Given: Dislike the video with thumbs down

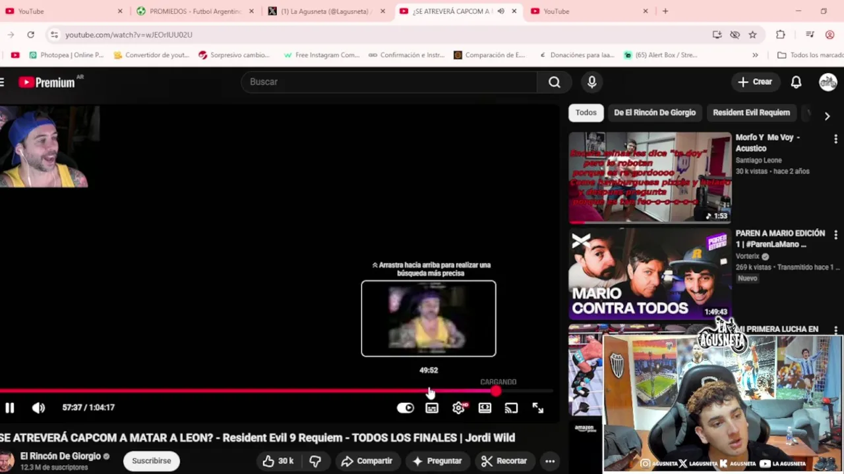Looking at the screenshot, I should (315, 461).
